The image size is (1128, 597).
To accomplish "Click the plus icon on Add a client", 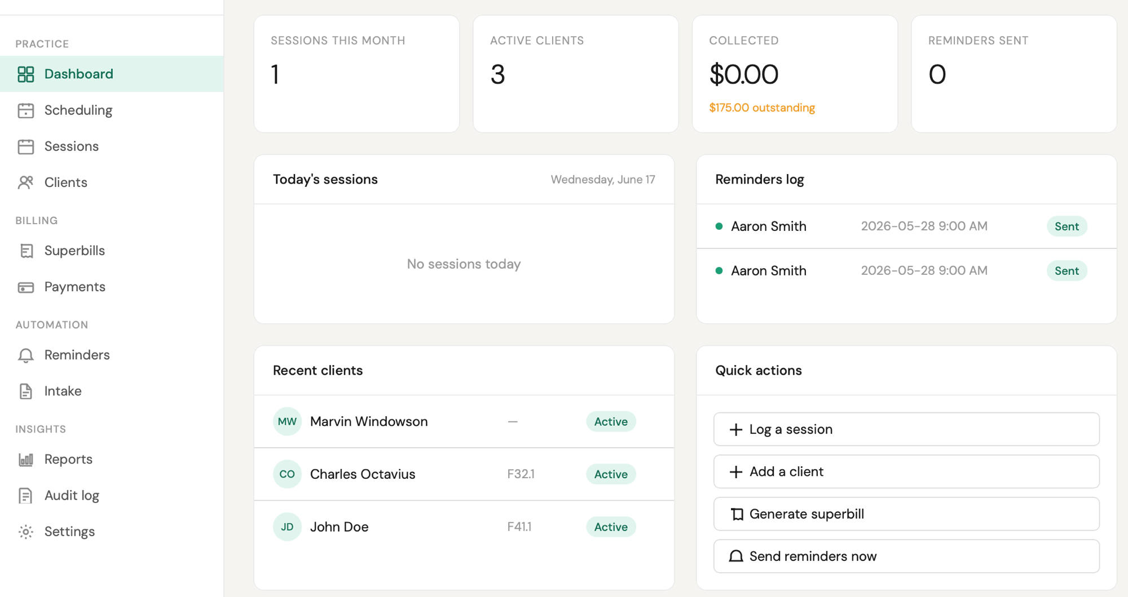I will pyautogui.click(x=736, y=472).
